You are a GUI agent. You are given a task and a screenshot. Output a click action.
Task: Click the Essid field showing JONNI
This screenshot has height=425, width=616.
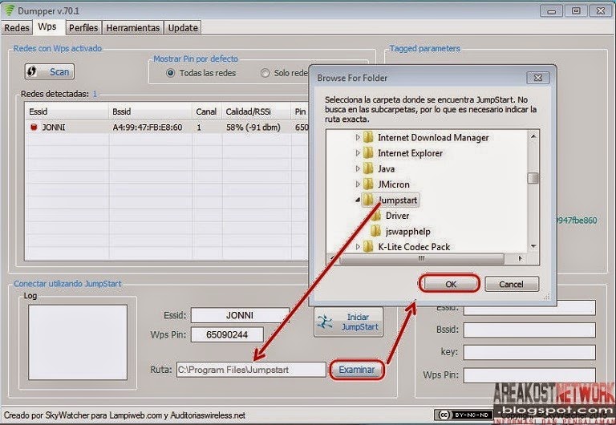240,315
